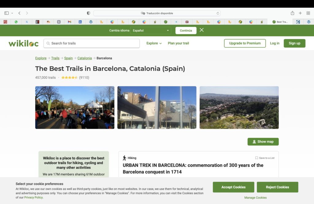This screenshot has width=314, height=204.
Task: Open the sidebar options chevron in Safari toolbar
Action: (x=12, y=13)
